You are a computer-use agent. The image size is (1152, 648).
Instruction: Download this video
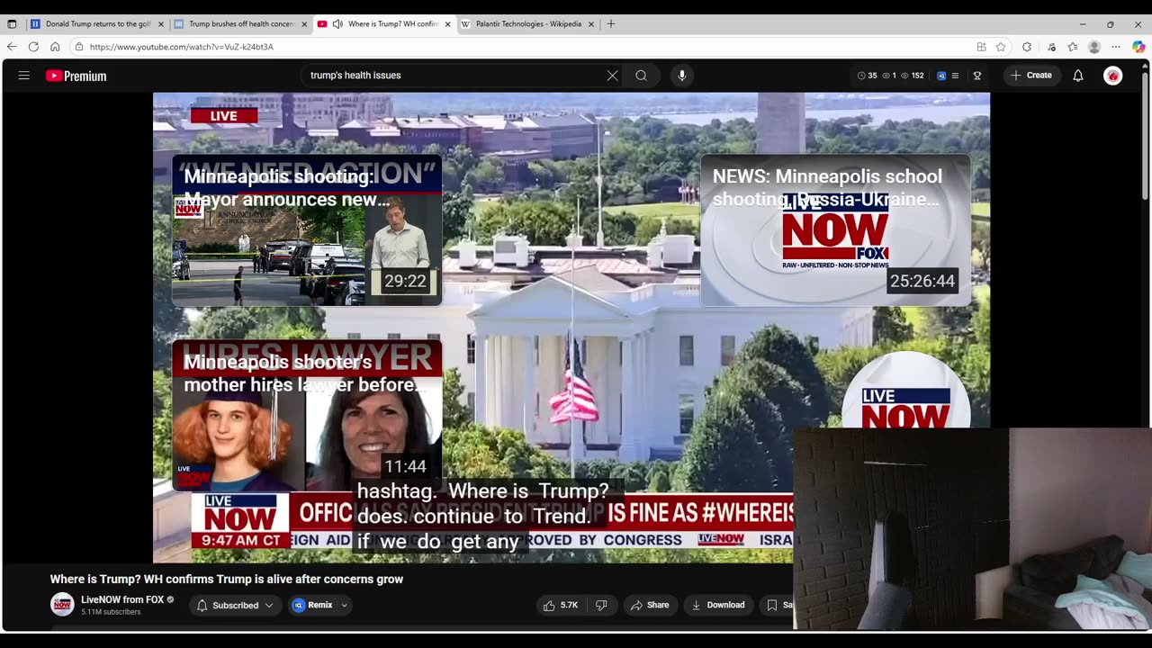point(718,606)
